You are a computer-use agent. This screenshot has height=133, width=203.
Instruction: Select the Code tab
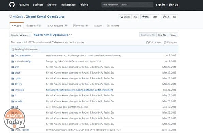pos(16,26)
